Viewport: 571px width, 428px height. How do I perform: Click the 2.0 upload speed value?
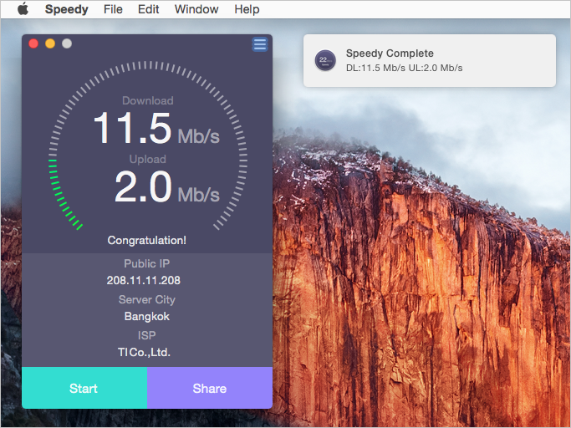143,187
